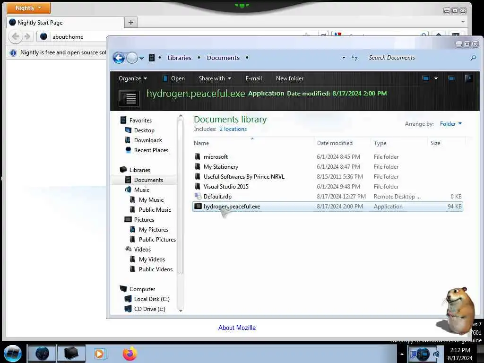Open Public Pictures in the navigation tree

tap(157, 240)
